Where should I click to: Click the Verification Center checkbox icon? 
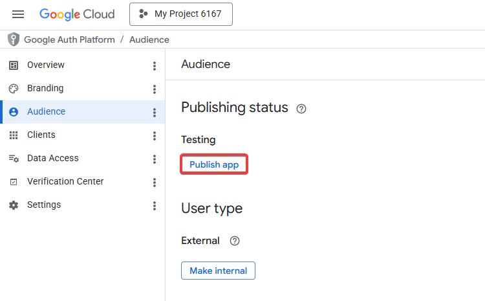tap(14, 182)
